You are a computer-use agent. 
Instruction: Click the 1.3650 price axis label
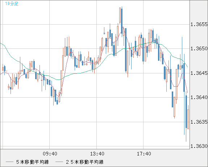click(x=199, y=48)
